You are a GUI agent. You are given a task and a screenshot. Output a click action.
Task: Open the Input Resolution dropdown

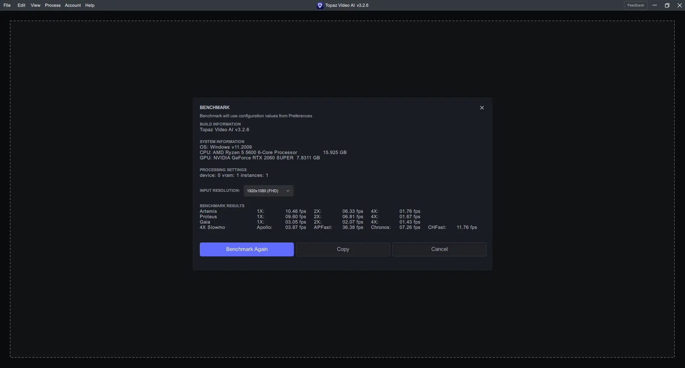click(268, 191)
